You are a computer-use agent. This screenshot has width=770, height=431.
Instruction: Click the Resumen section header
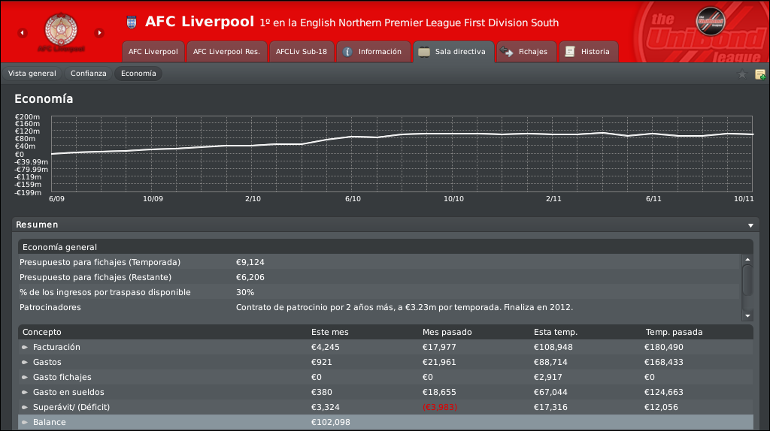(x=386, y=225)
